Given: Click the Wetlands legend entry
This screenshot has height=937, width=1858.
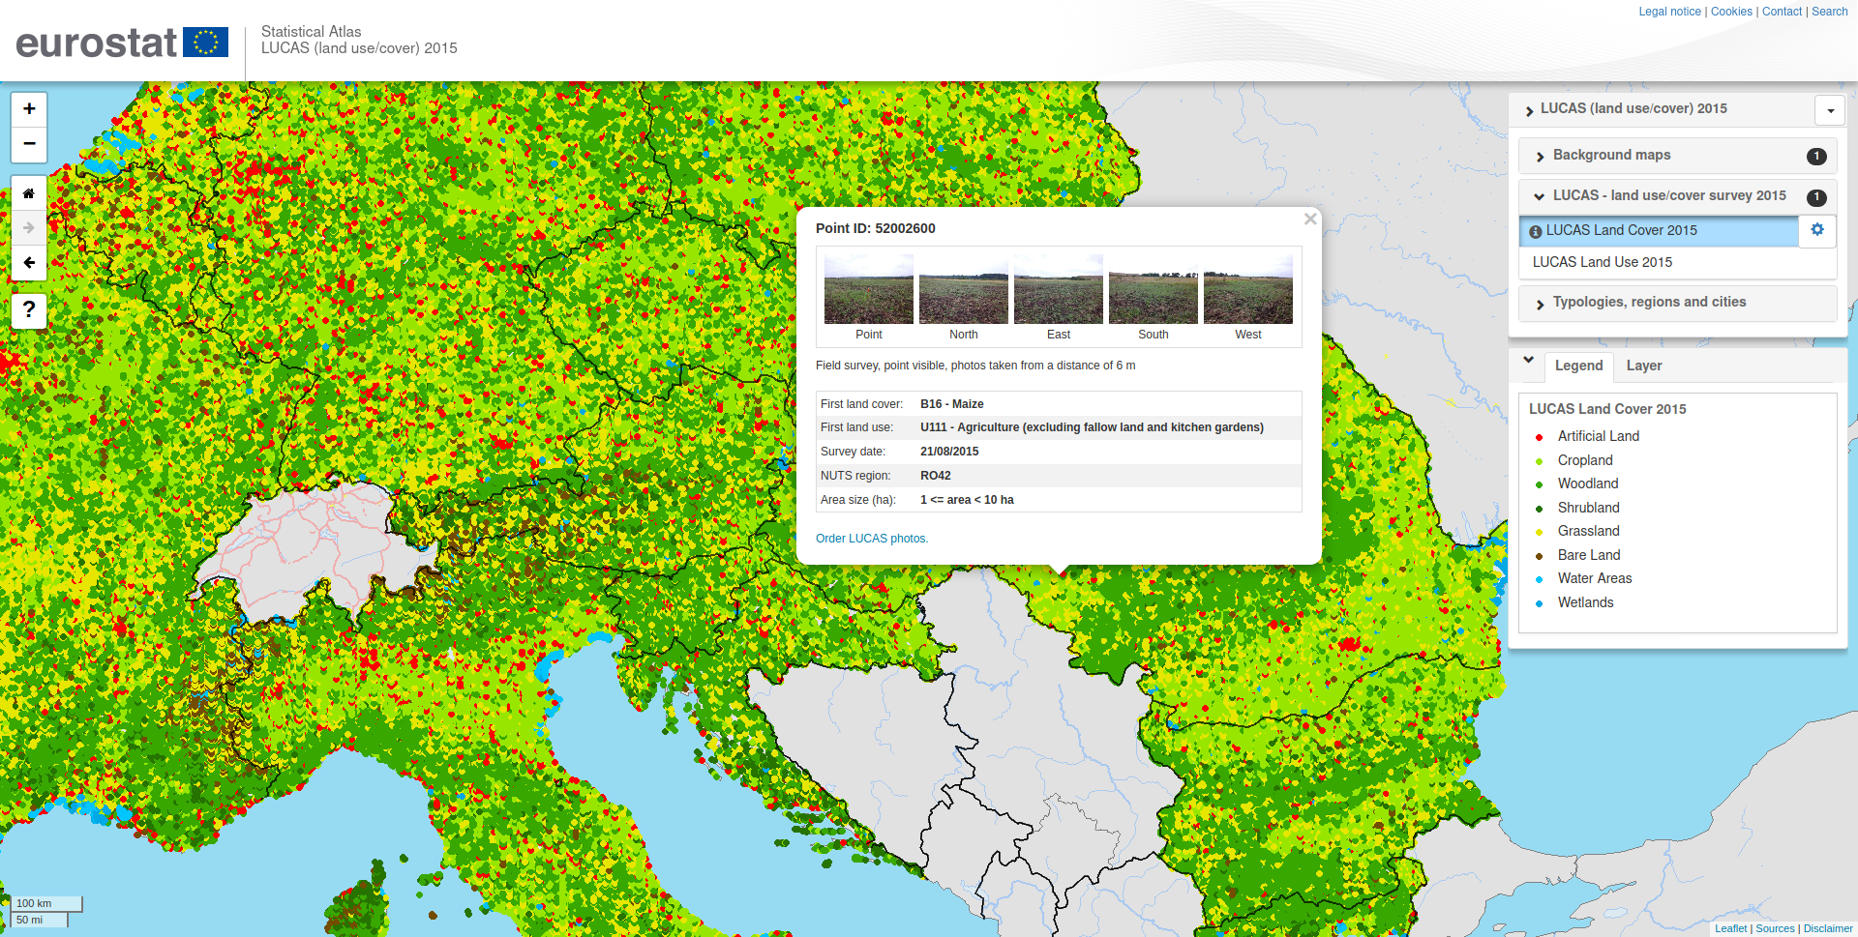Looking at the screenshot, I should 1585,602.
